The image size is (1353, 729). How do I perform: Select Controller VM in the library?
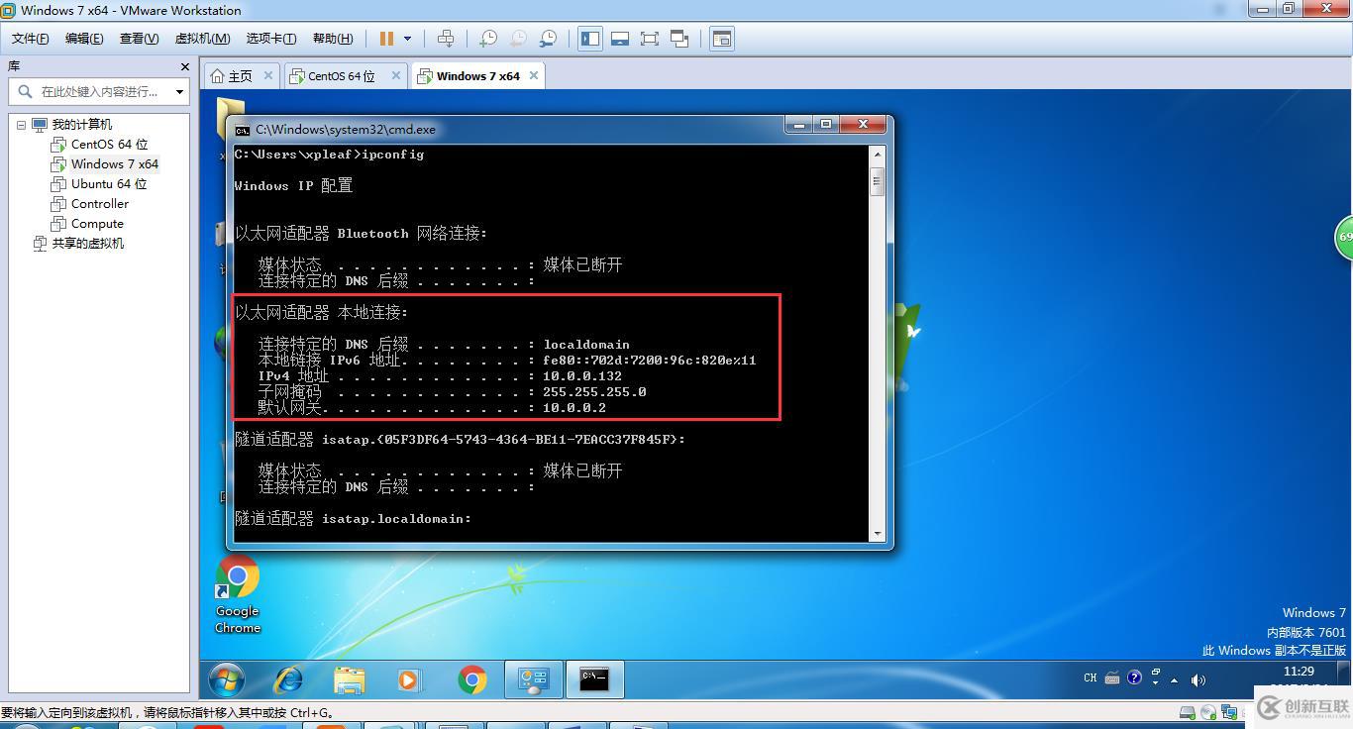click(x=100, y=204)
